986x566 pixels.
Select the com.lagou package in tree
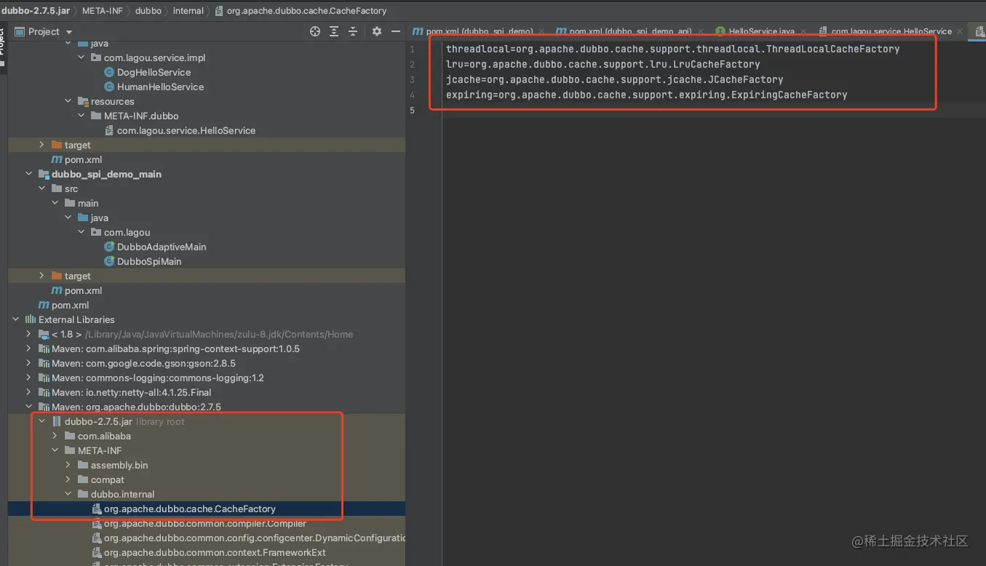click(x=127, y=232)
